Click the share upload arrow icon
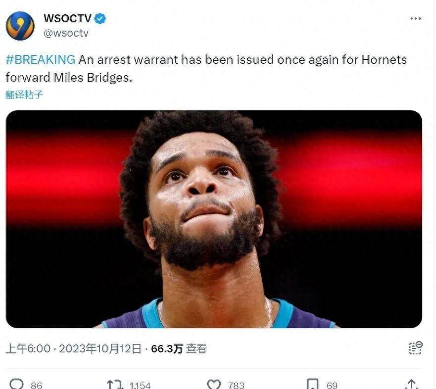 point(412,384)
